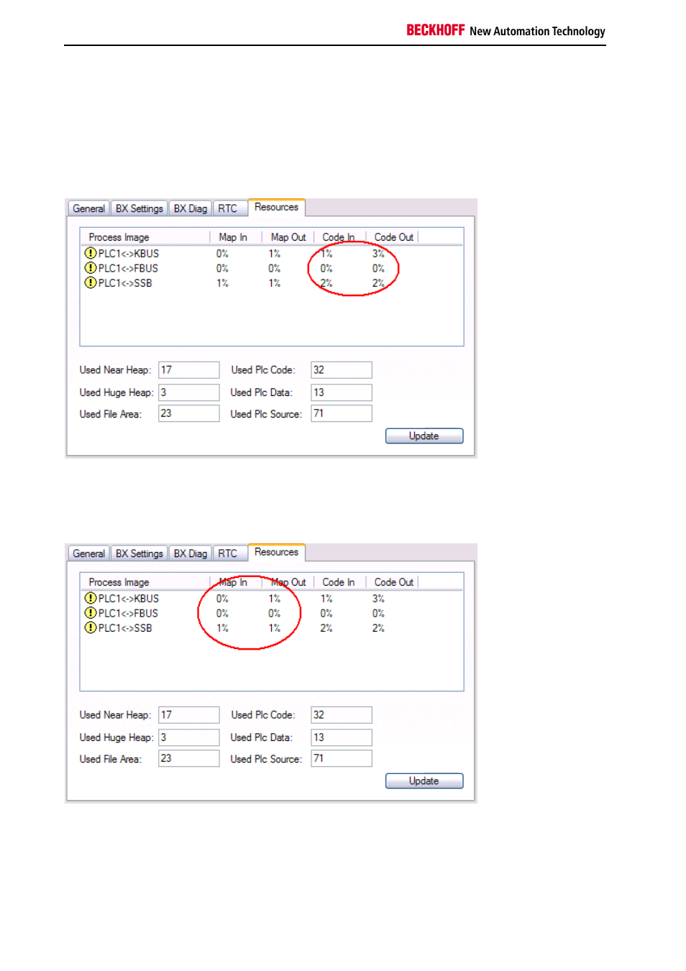
Task: Open the General tab in the upper dialog
Action: (x=89, y=208)
